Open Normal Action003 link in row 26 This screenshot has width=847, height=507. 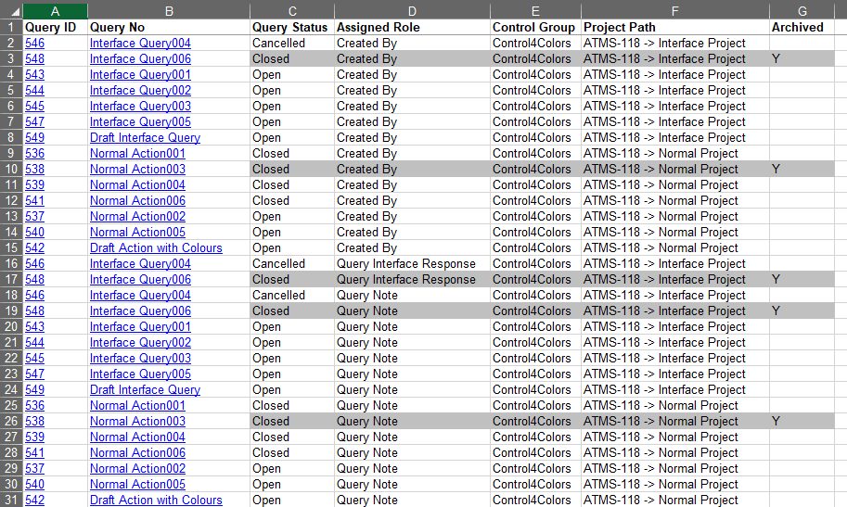pos(137,421)
